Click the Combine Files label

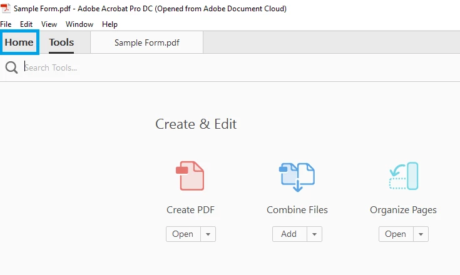[297, 210]
